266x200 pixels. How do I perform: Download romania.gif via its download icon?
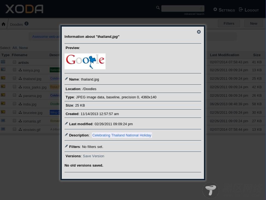click(x=20, y=121)
